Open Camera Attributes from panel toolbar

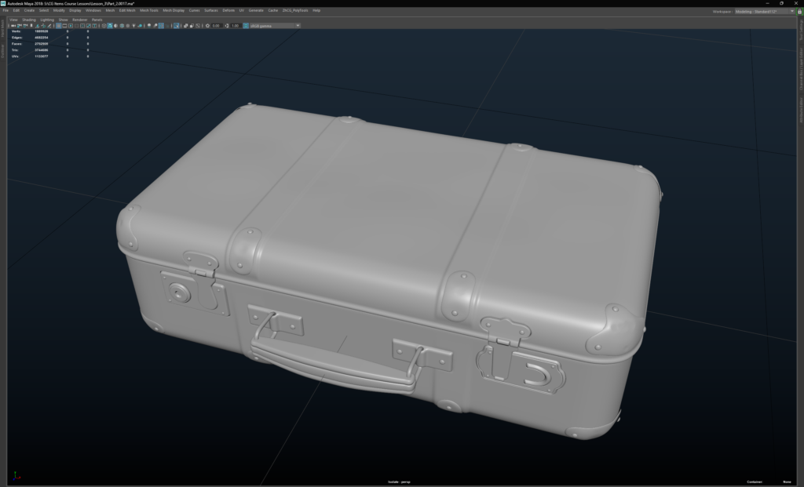point(24,26)
